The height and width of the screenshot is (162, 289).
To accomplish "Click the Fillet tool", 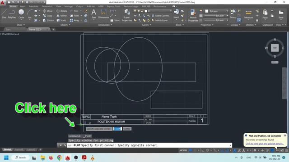I will pos(75,16).
